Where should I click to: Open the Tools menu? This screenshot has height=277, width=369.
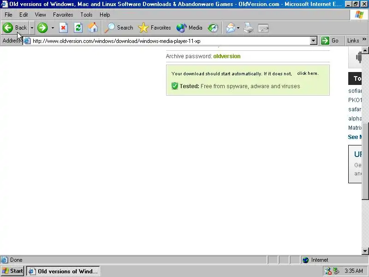(x=86, y=15)
